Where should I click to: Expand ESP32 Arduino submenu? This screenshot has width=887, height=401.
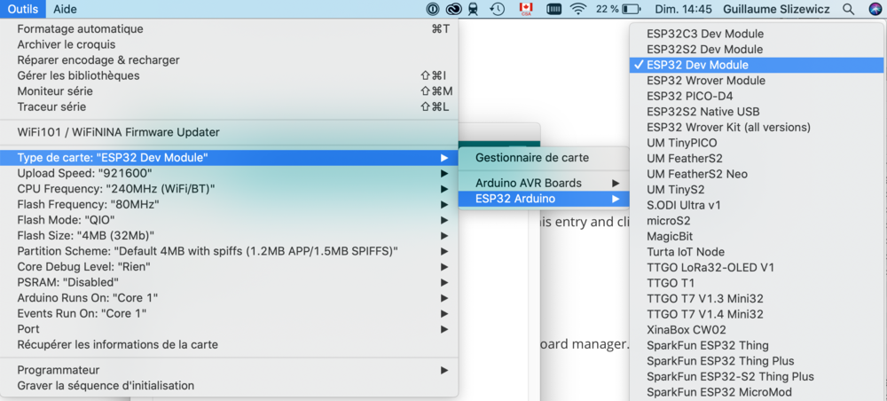click(x=544, y=199)
